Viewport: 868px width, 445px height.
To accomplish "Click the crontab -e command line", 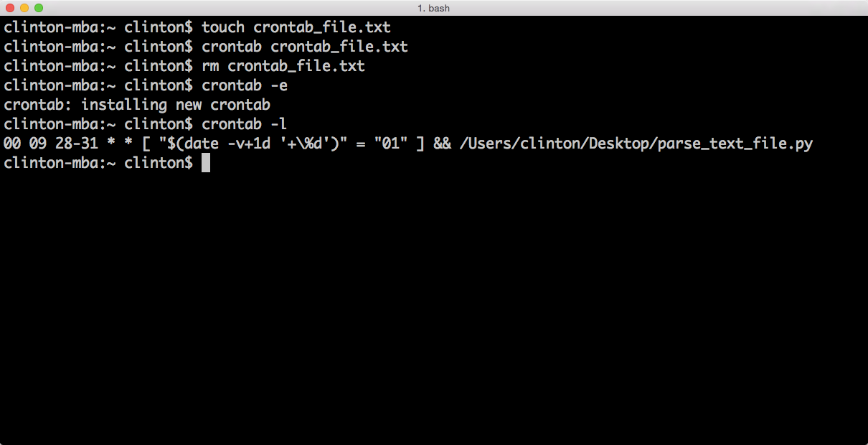I will click(x=244, y=85).
